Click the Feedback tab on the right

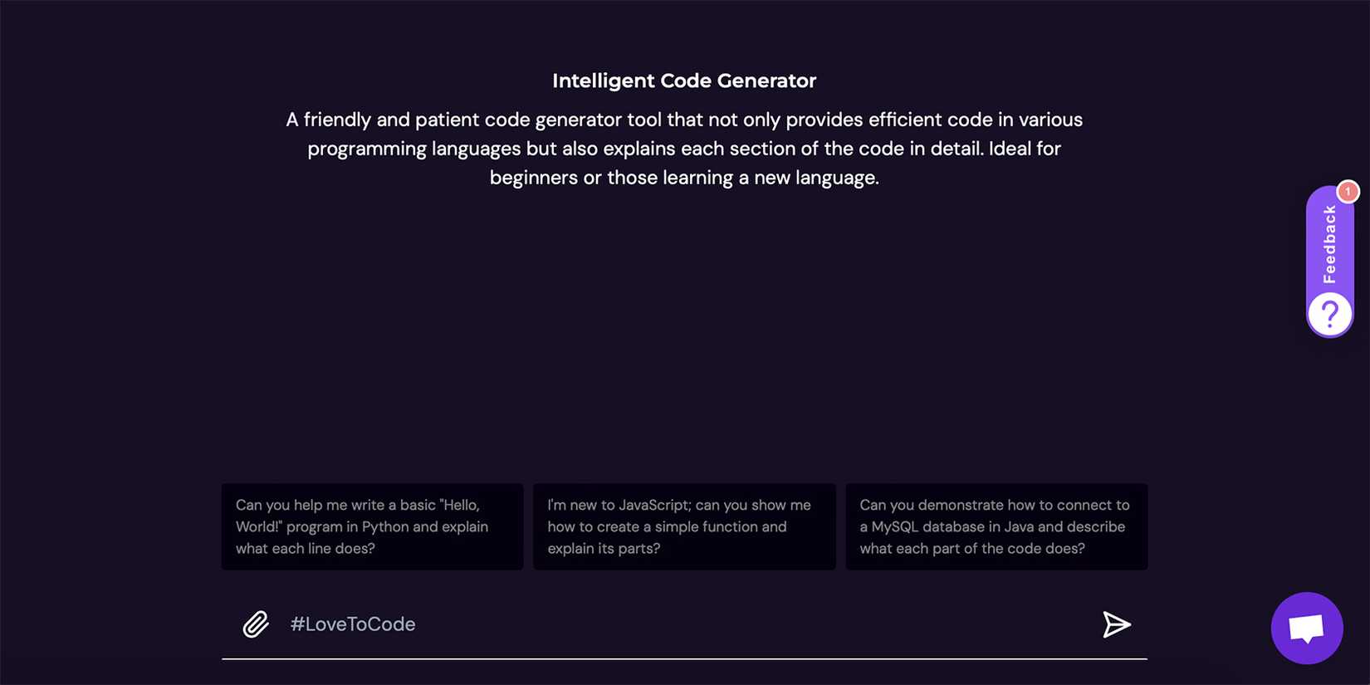1329,245
